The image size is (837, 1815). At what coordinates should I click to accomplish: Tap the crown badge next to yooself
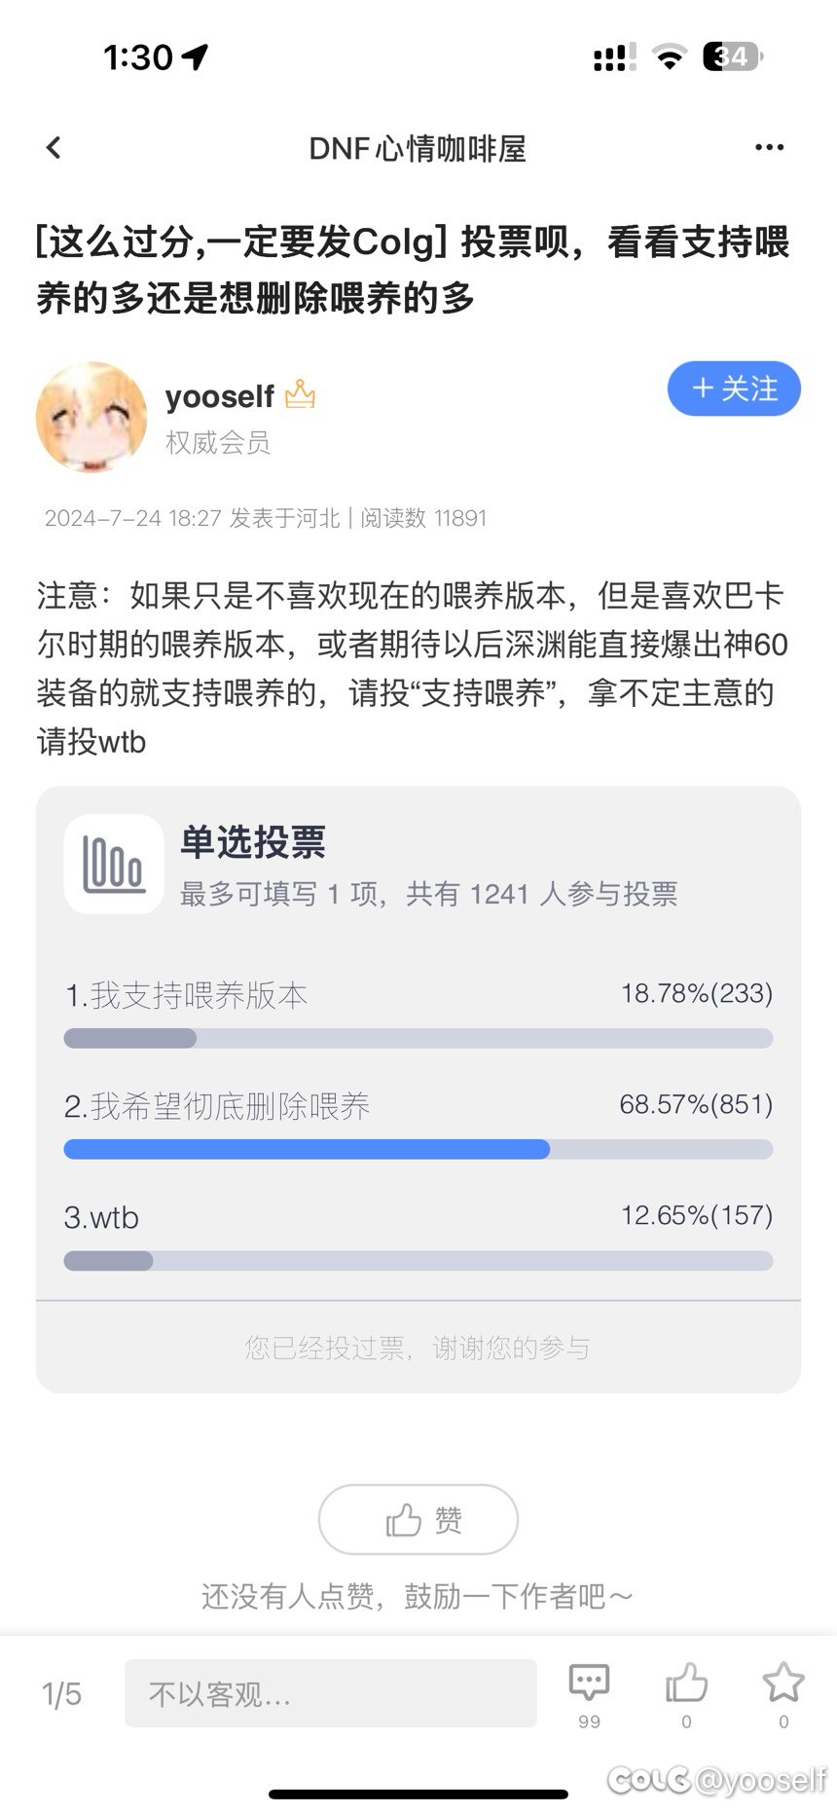[x=300, y=394]
